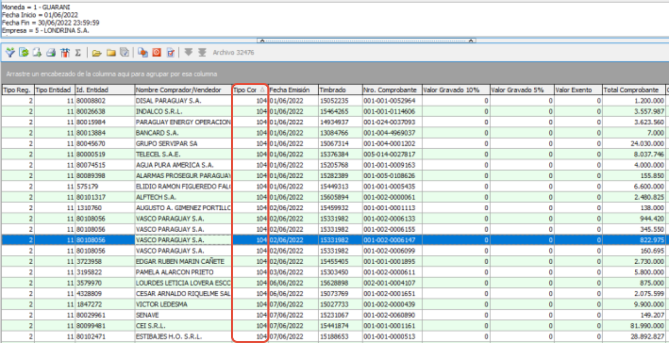Select the CEI S.R.L. cell
This screenshot has height=343, width=669.
pyautogui.click(x=183, y=325)
